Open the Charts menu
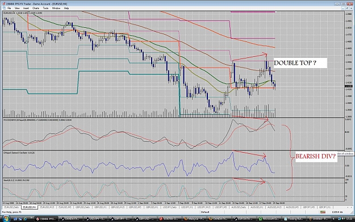This screenshot has width=355, height=222. point(36,8)
